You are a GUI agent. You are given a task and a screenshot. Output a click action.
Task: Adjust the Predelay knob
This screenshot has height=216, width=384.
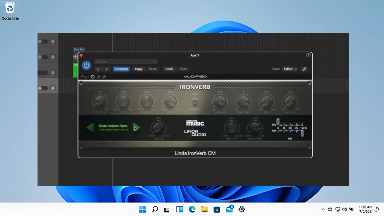[x=100, y=101]
